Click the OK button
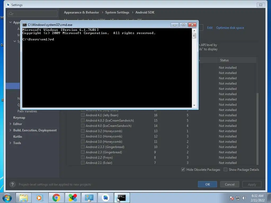 coord(207,184)
